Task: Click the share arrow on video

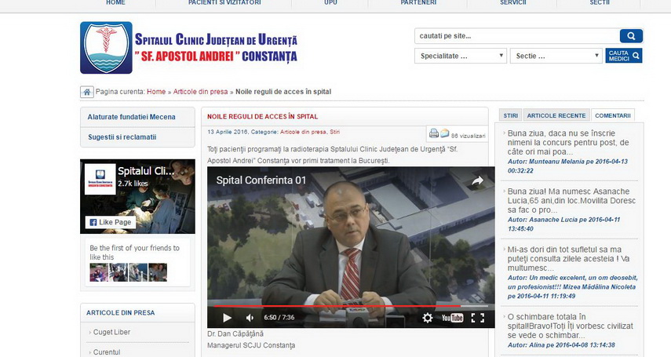Action: 476,181
